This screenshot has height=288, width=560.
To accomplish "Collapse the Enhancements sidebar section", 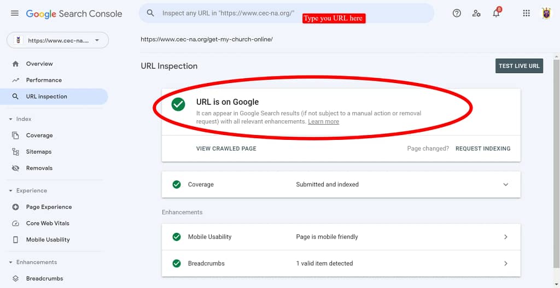I will (x=11, y=262).
